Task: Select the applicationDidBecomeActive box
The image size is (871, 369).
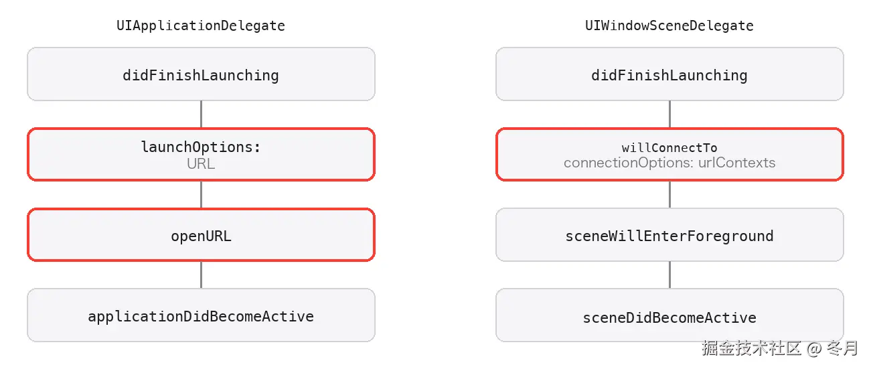Action: tap(201, 315)
